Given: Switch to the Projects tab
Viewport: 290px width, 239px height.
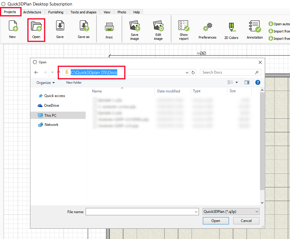Looking at the screenshot, I should coord(10,12).
